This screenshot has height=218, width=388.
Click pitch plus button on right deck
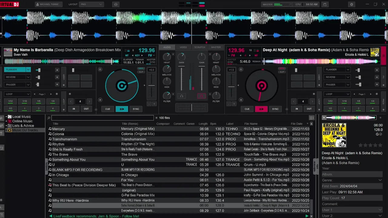pos(234,104)
